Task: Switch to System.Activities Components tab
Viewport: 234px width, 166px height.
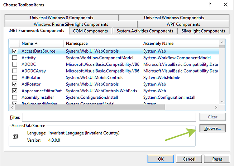Action: point(145,31)
